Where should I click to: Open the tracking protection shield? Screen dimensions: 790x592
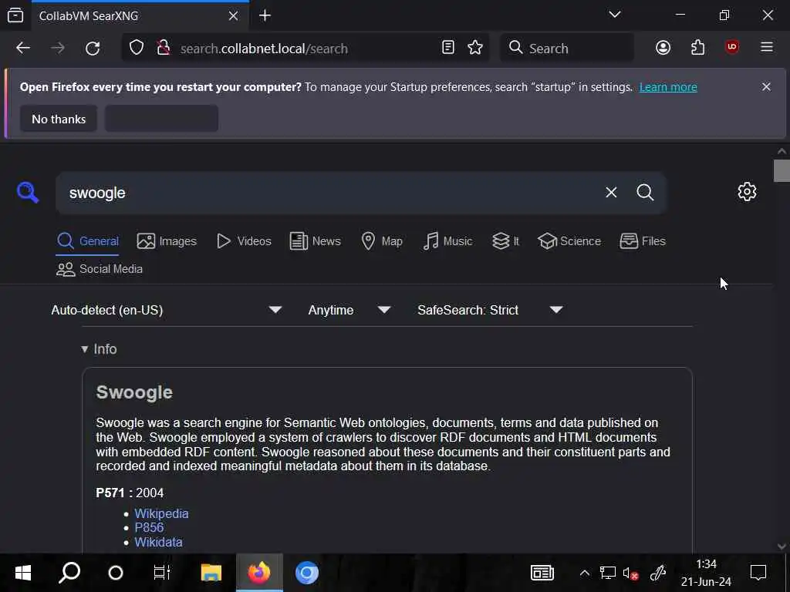point(137,48)
